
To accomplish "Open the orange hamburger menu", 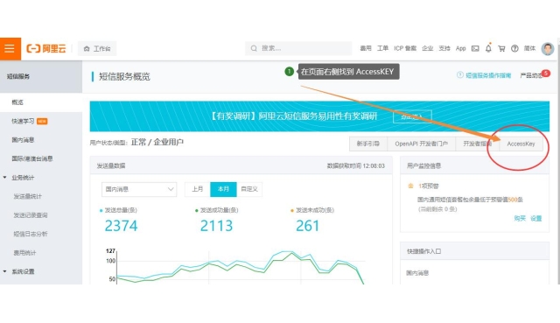I will click(x=10, y=49).
